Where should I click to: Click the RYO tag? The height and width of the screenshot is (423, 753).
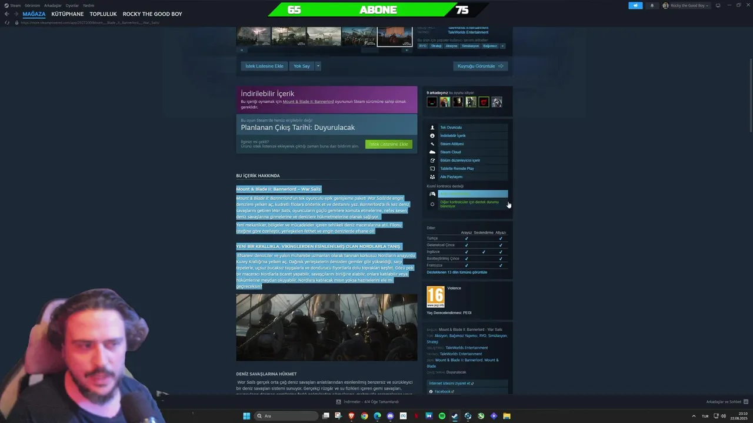tap(423, 46)
